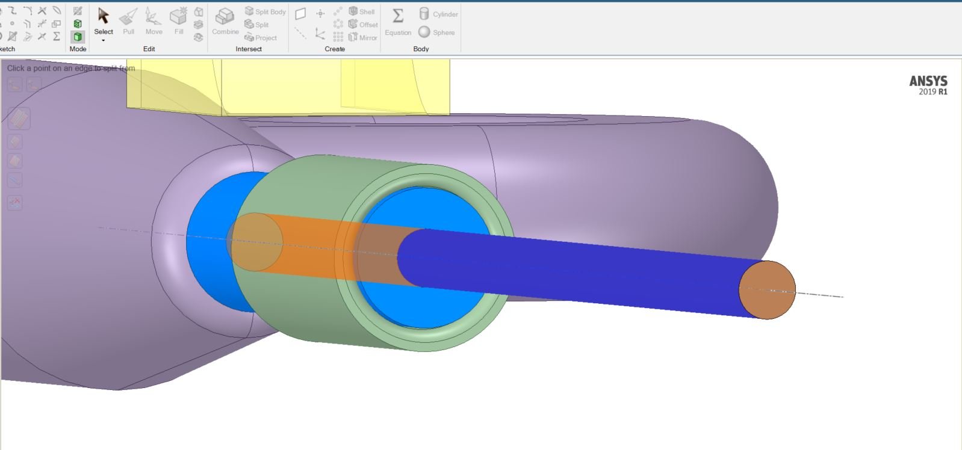This screenshot has height=450, width=962.
Task: Click the Mode group label
Action: 78,49
